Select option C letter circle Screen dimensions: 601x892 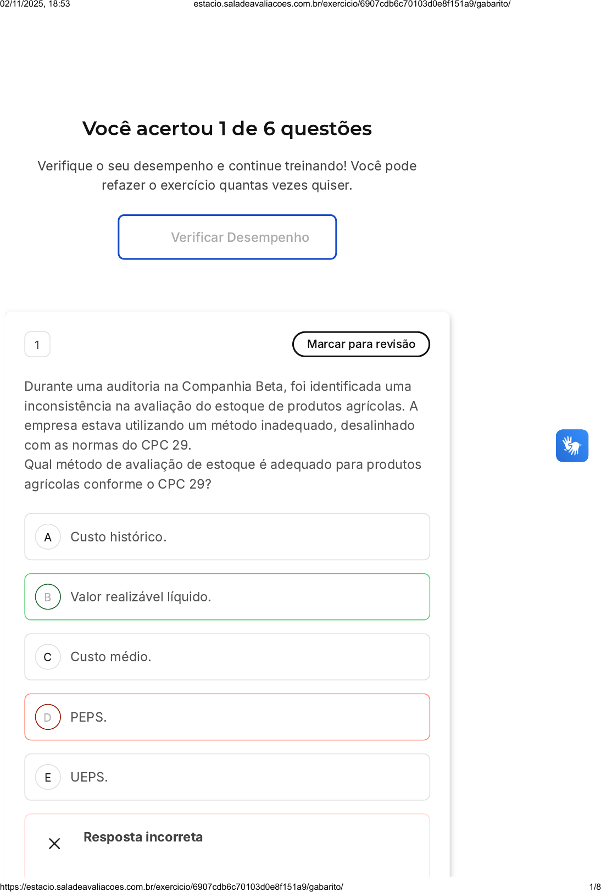coord(48,657)
